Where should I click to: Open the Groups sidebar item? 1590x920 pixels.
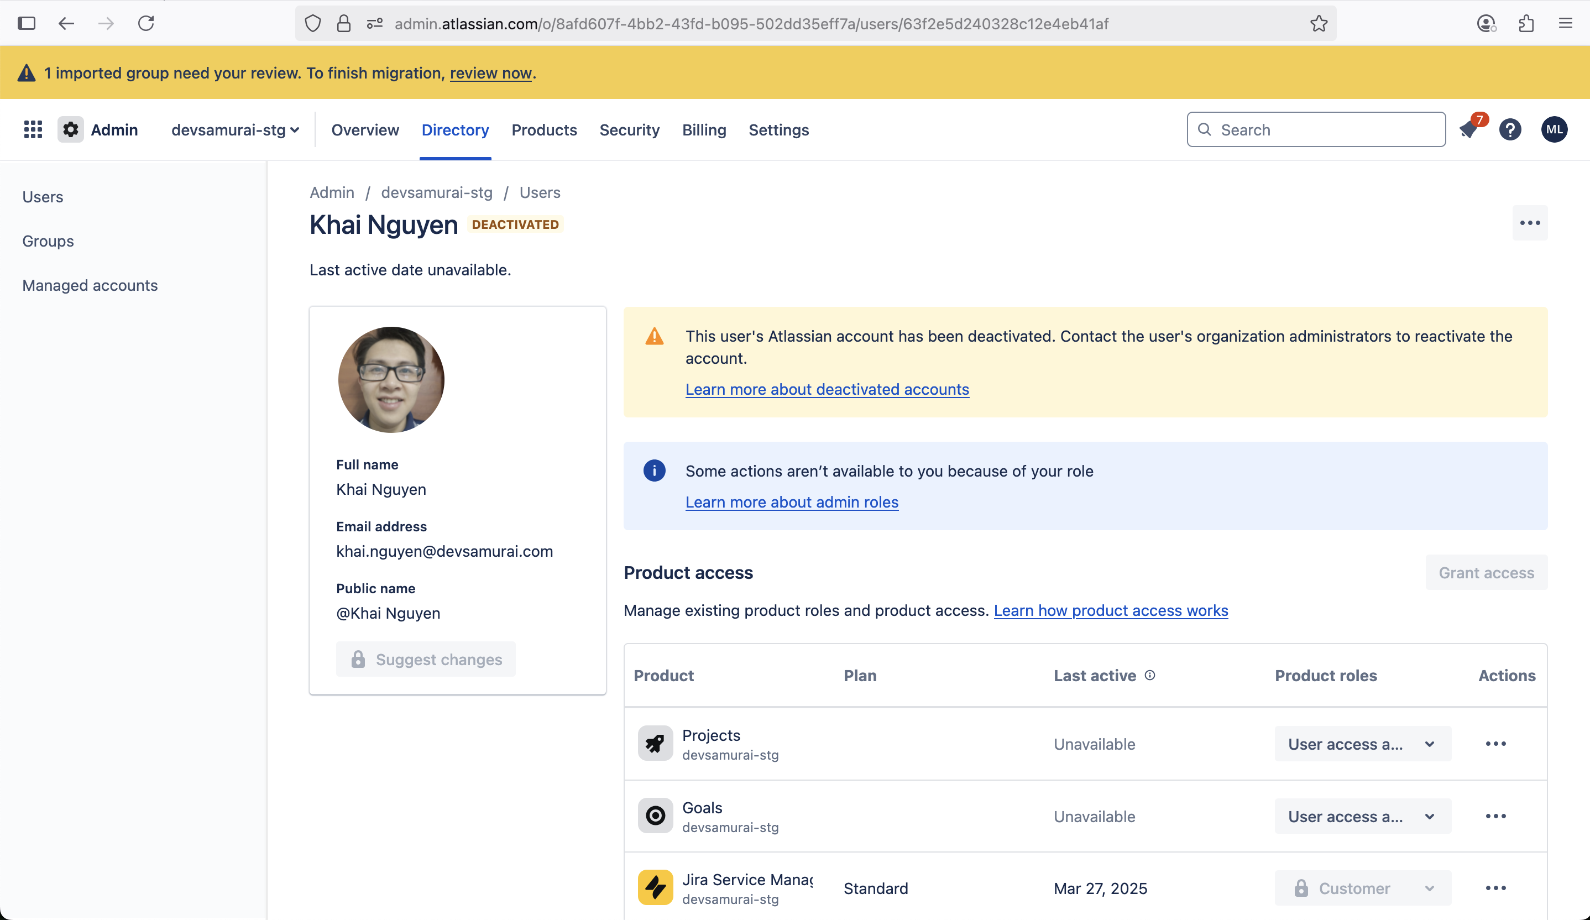click(x=48, y=241)
